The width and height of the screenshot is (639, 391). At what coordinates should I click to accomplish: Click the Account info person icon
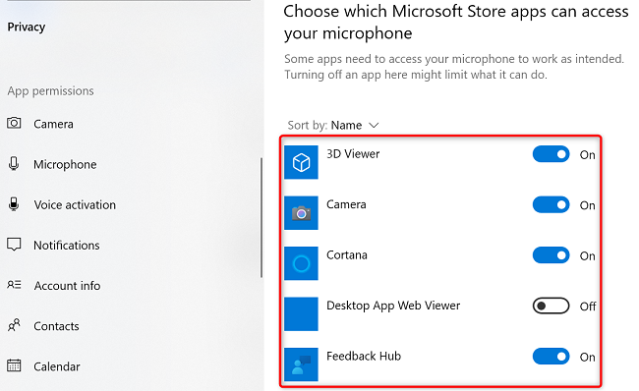[x=14, y=285]
